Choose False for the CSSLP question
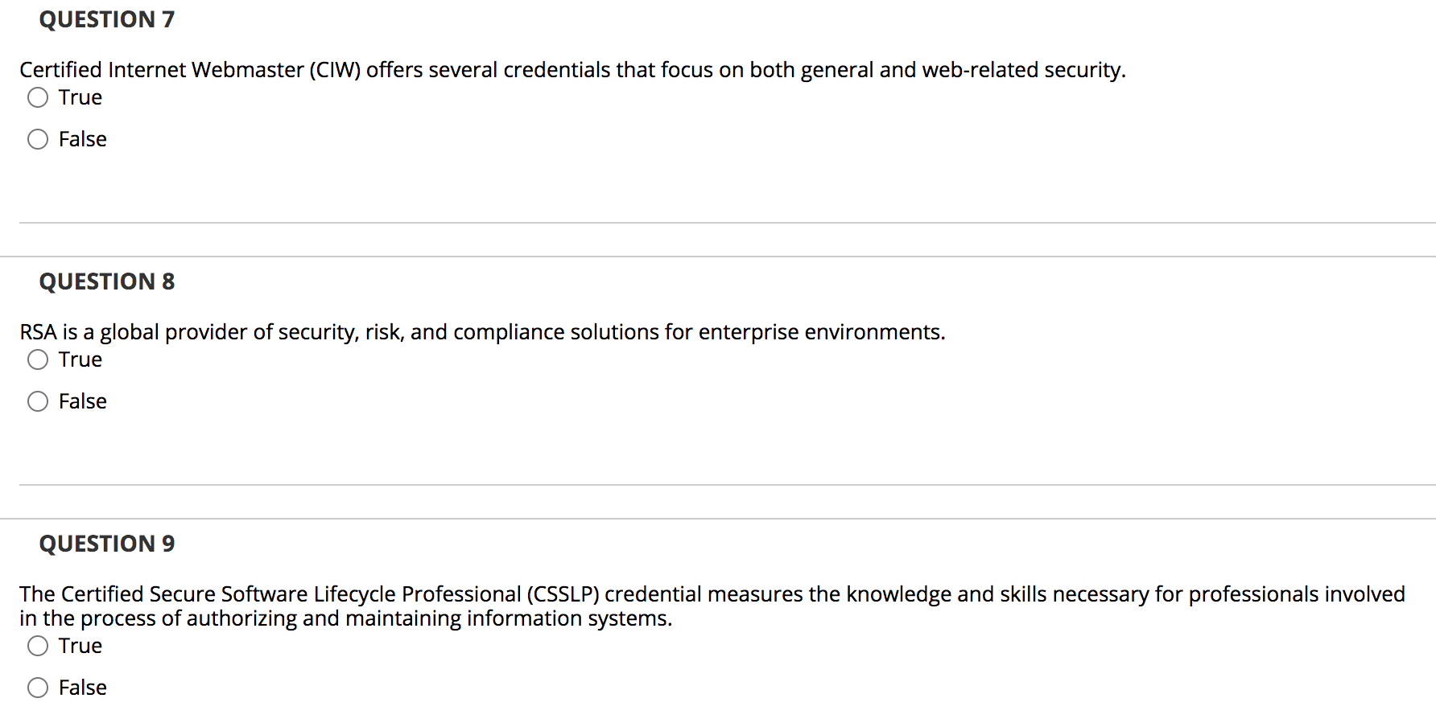This screenshot has height=727, width=1436. click(37, 688)
